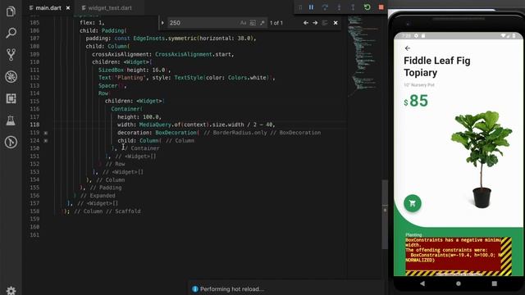525x295 pixels.
Task: Click the bottom circular activity bar icon
Action: pos(11,142)
